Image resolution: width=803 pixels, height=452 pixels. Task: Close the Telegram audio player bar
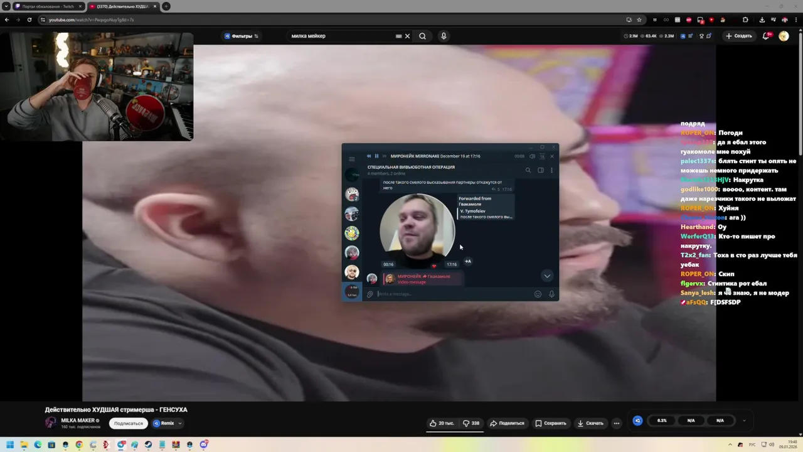[552, 156]
